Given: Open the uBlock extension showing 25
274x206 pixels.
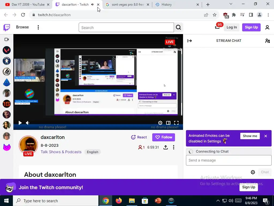Looking at the screenshot, I should [226, 15].
